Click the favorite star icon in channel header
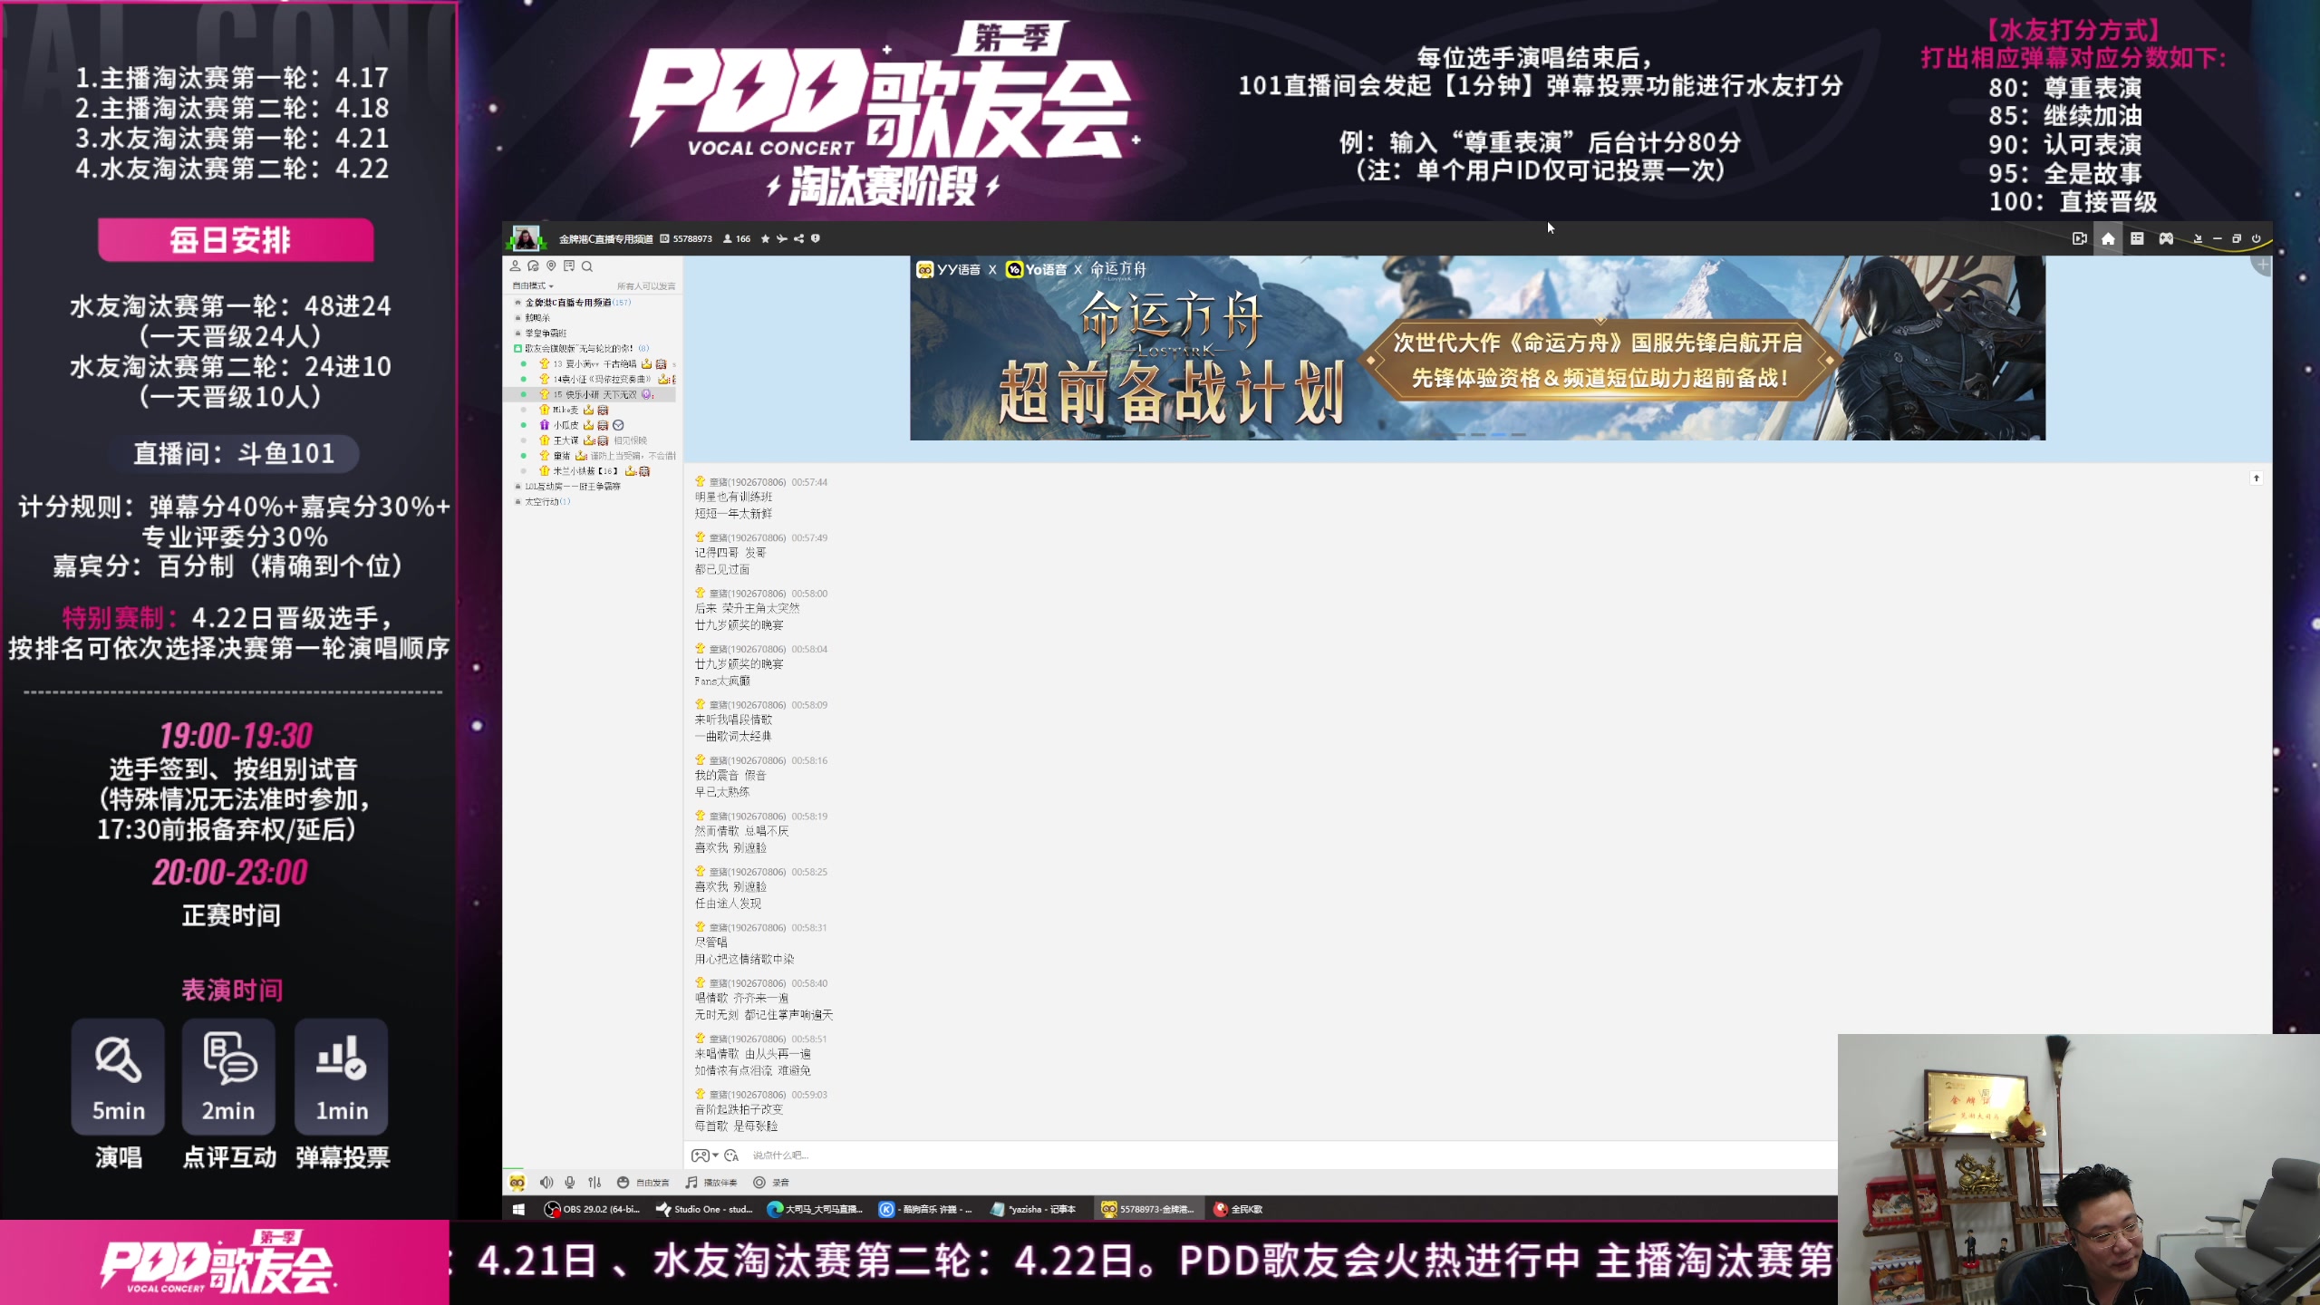2320x1305 pixels. click(765, 239)
